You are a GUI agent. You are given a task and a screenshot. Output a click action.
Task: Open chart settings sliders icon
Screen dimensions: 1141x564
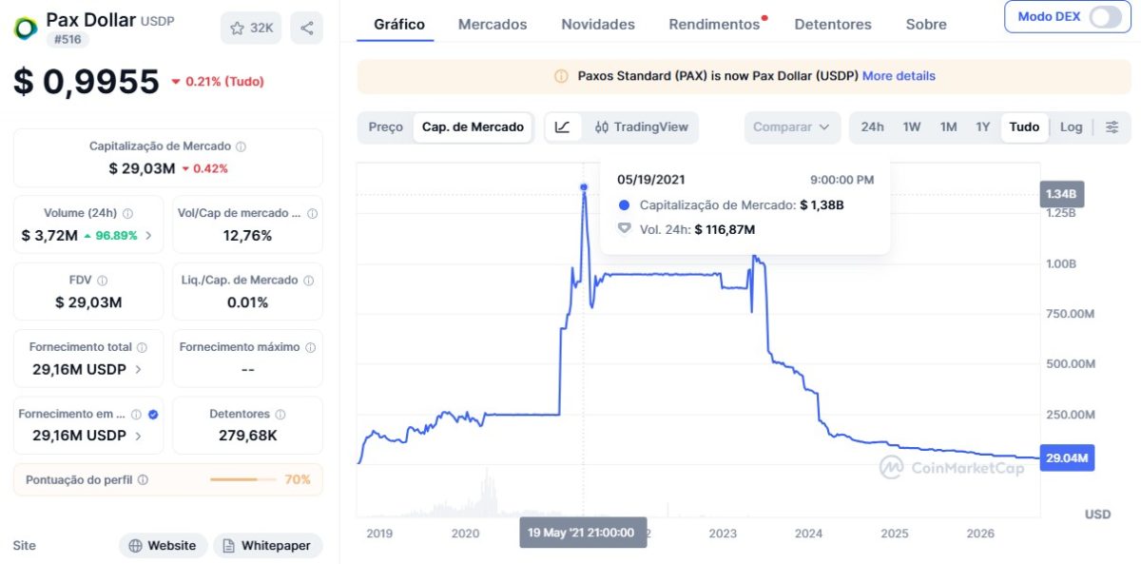click(x=1112, y=126)
